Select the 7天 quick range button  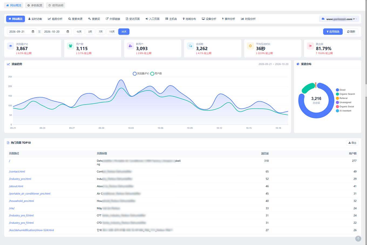tap(101, 32)
